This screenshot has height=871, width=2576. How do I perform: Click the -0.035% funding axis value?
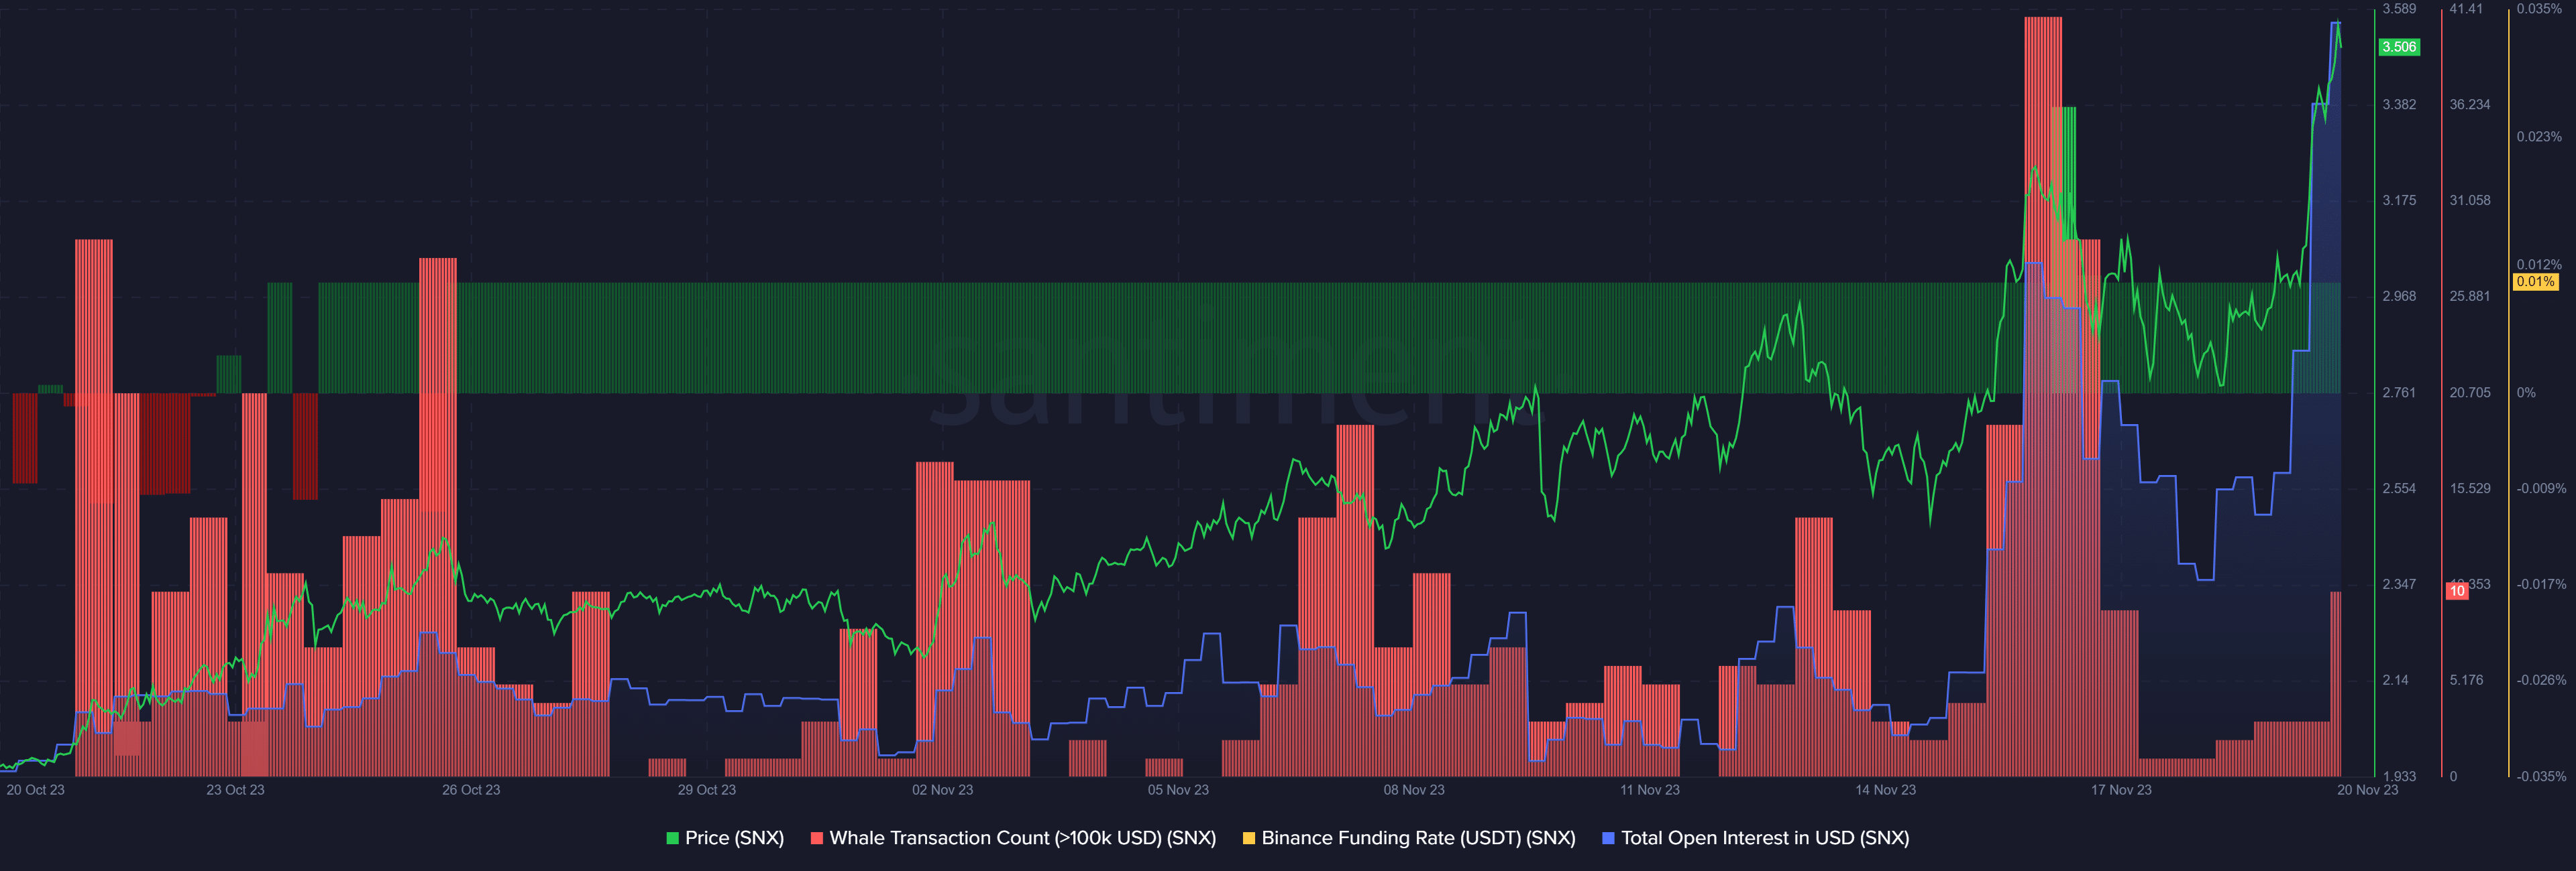pyautogui.click(x=2541, y=776)
